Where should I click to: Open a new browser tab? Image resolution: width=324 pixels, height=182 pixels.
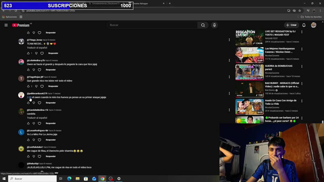tap(170, 4)
